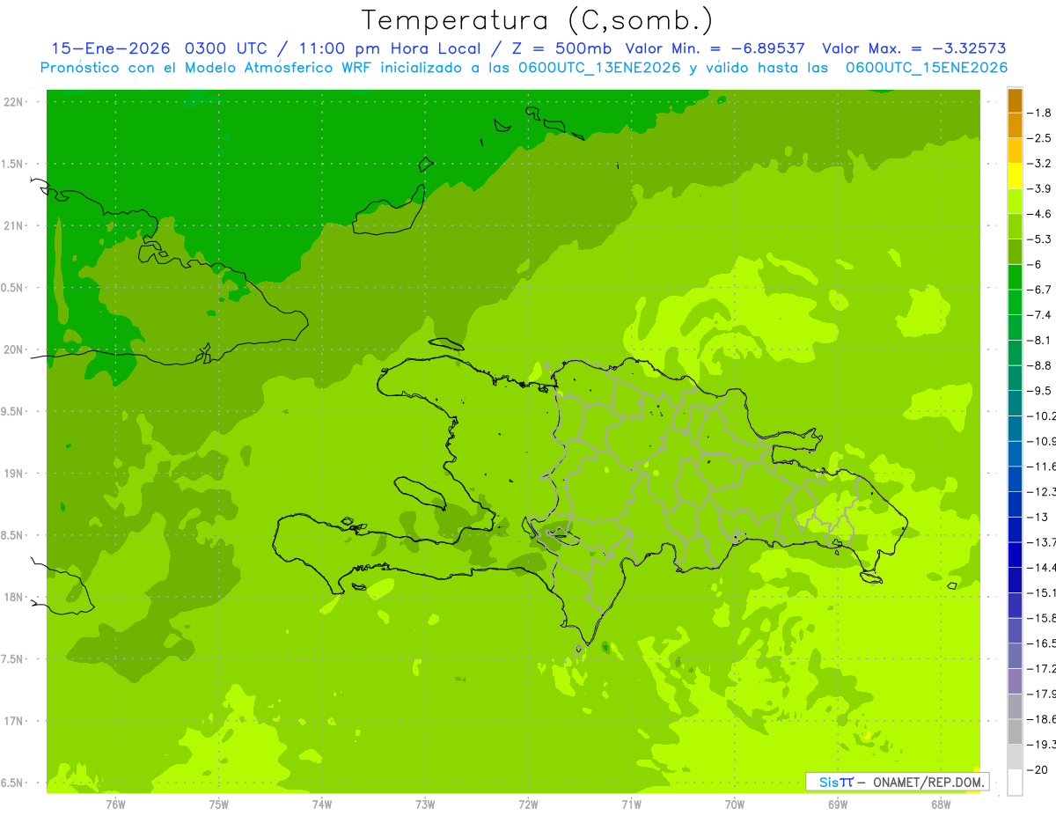Click the '8.5N' latitude label
This screenshot has height=816, width=1056.
tap(11, 535)
